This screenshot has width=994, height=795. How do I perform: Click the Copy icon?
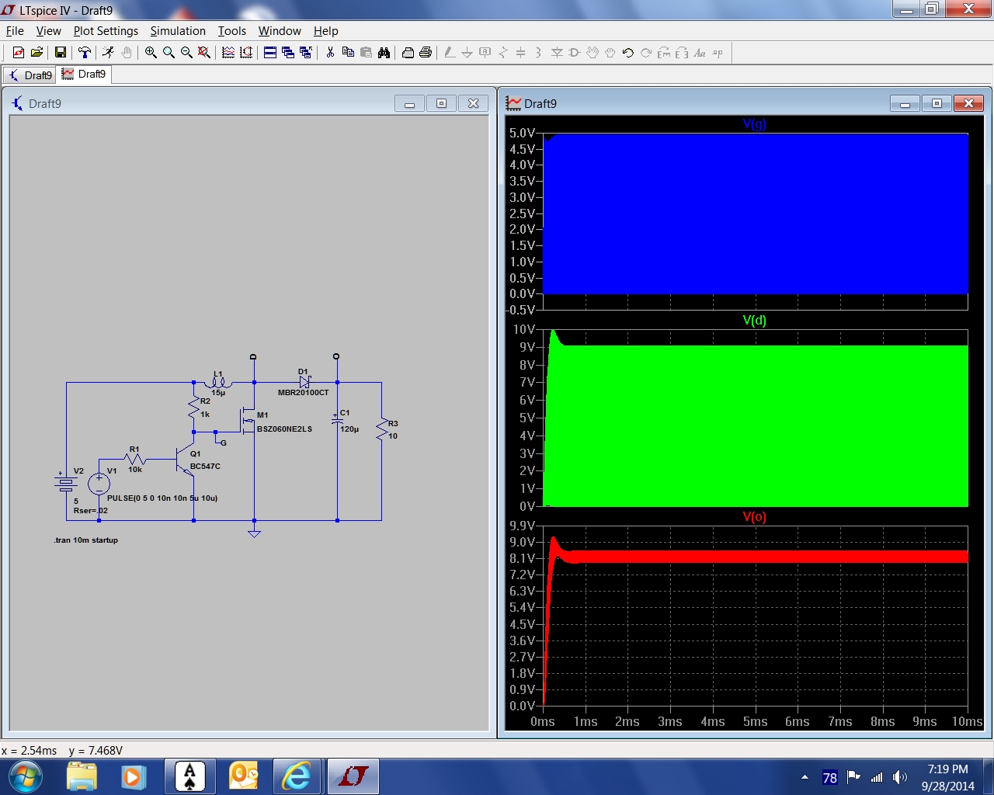(x=348, y=53)
